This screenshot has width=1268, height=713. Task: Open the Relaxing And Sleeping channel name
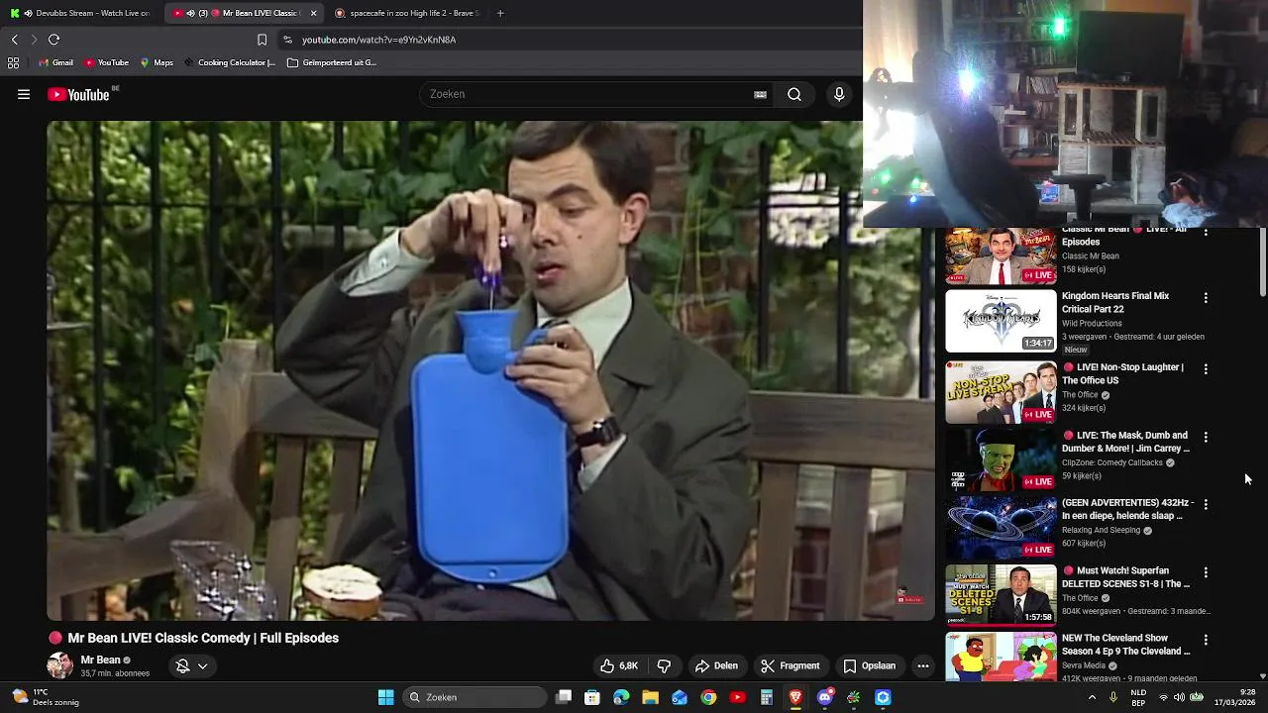click(x=1101, y=530)
